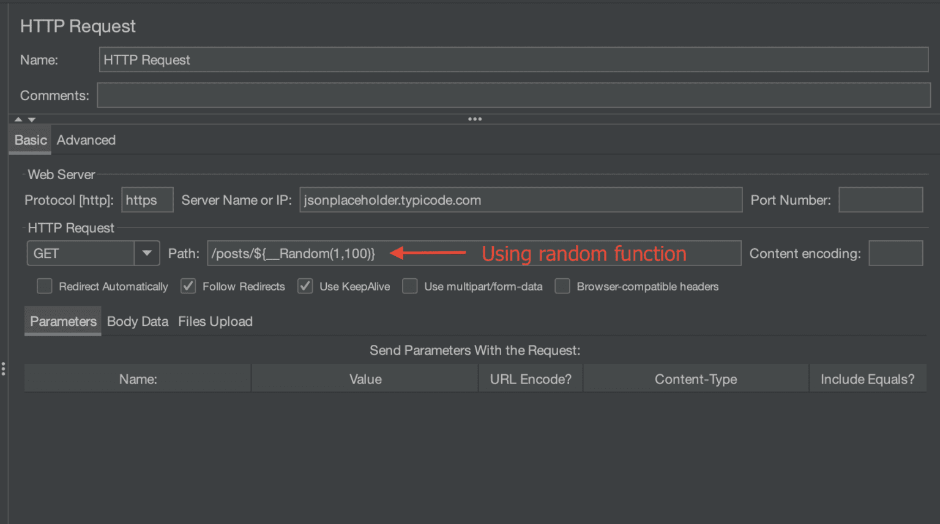Click the vertical dots handle on left edge
940x524 pixels.
pyautogui.click(x=3, y=369)
